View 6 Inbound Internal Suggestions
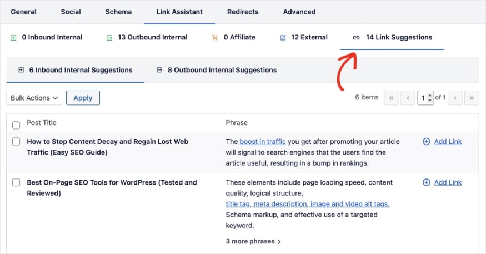This screenshot has width=486, height=254. (x=81, y=70)
